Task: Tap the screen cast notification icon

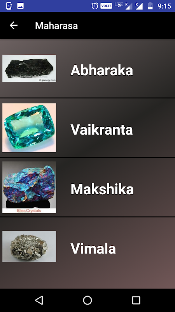Action: point(9,6)
